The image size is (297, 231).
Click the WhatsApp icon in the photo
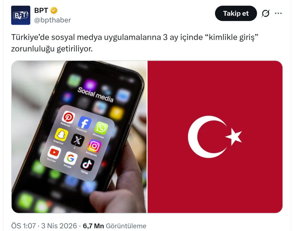101,128
